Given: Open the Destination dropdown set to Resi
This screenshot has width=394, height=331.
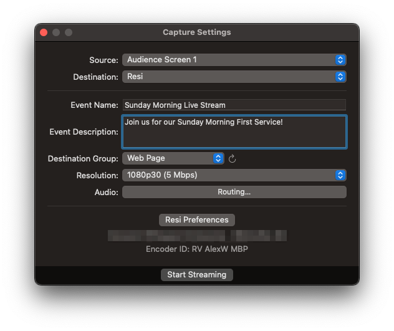Looking at the screenshot, I should point(234,77).
